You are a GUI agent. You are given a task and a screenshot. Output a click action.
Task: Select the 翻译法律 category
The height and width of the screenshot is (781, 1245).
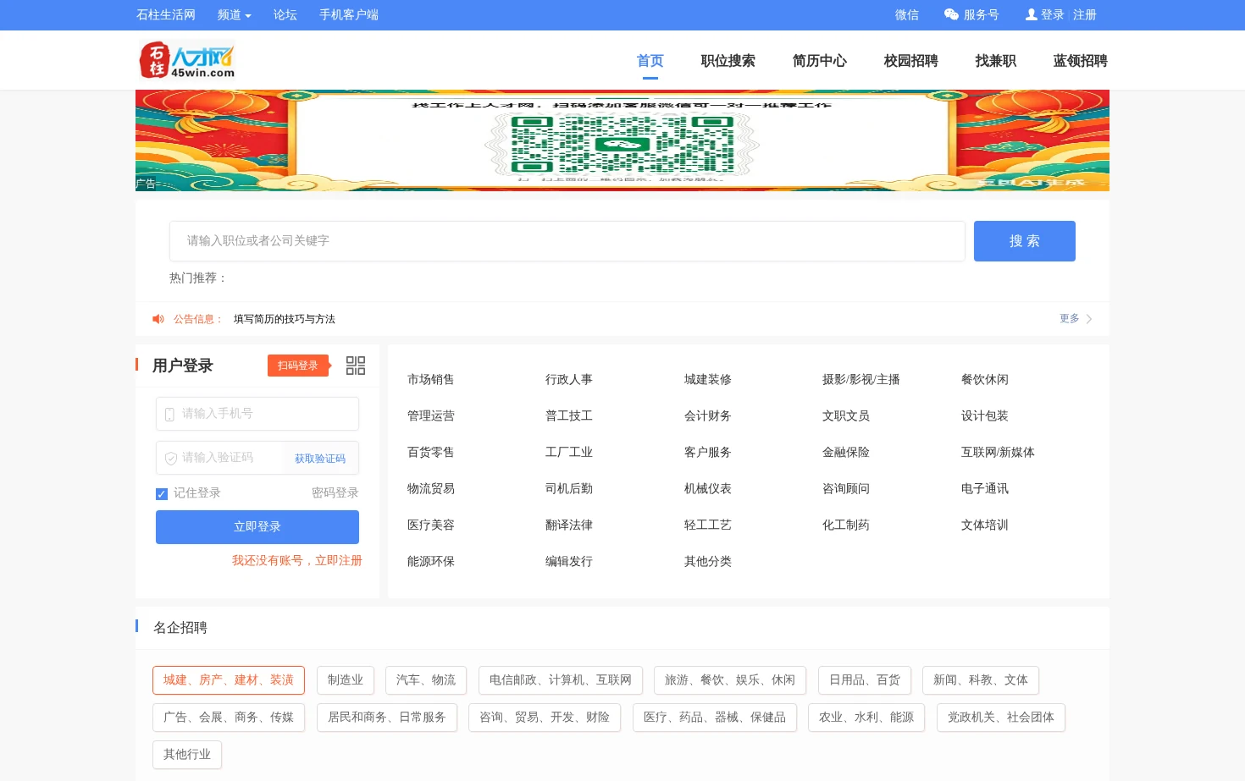(x=569, y=525)
